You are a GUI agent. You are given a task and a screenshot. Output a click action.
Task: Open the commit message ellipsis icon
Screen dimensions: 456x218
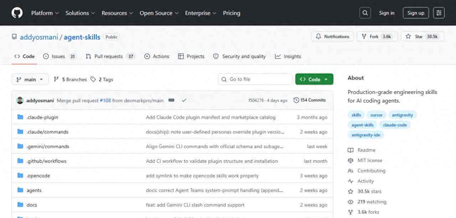(171, 100)
